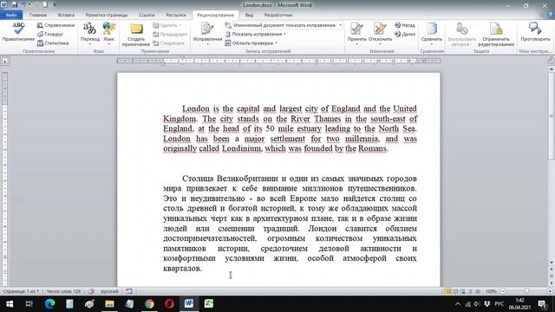
Task: Switch to web layout view
Action: click(462, 291)
